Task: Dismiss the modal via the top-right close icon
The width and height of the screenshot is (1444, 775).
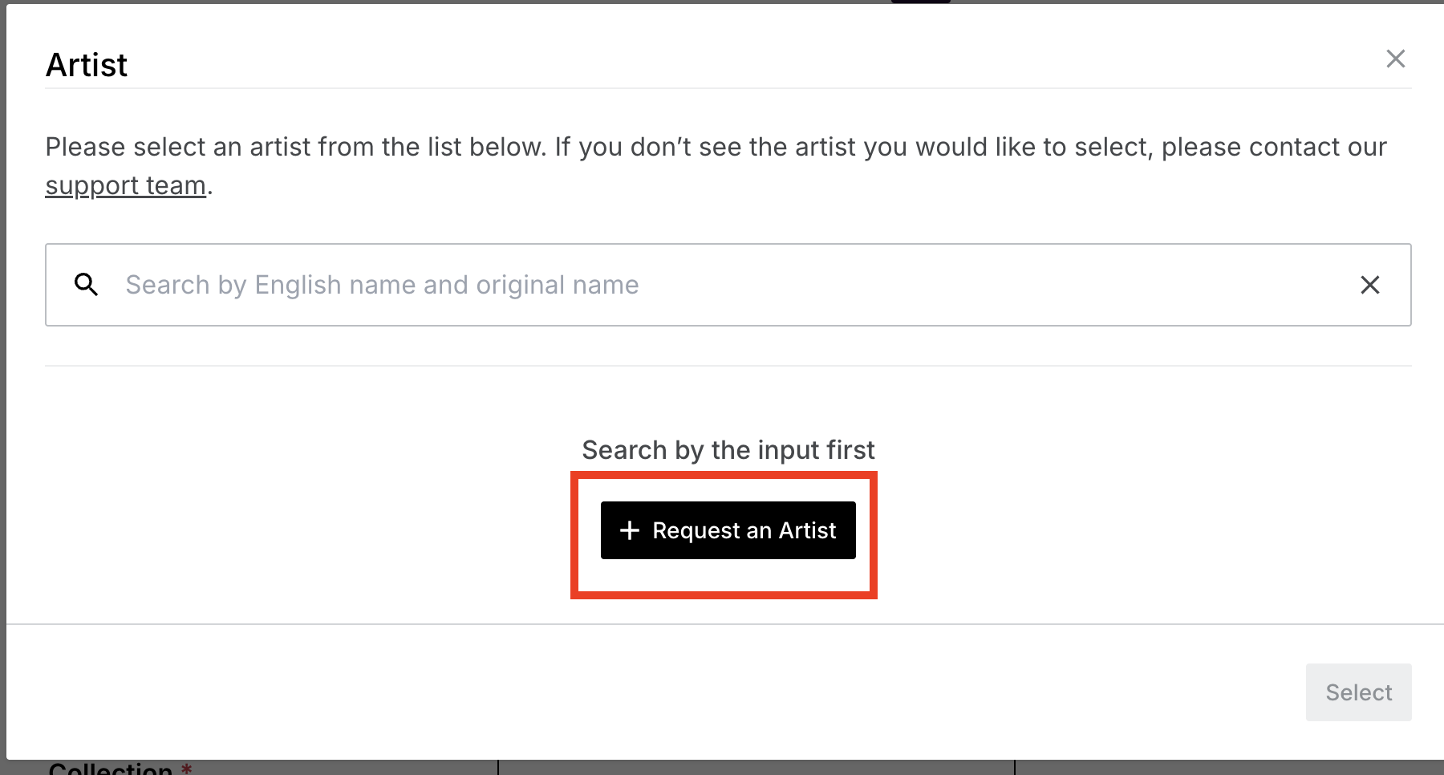Action: pos(1396,59)
